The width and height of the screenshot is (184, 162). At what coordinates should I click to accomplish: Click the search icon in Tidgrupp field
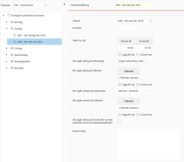point(46,5)
